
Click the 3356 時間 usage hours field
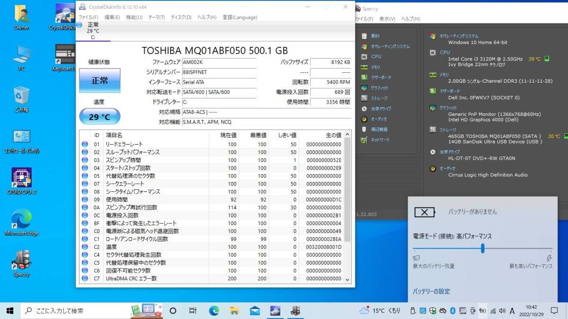(330, 102)
